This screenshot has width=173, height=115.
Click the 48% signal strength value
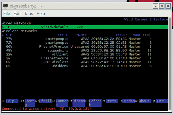[9, 50]
